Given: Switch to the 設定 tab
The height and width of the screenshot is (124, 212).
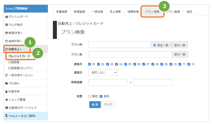Looking at the screenshot, I should pos(189,12).
